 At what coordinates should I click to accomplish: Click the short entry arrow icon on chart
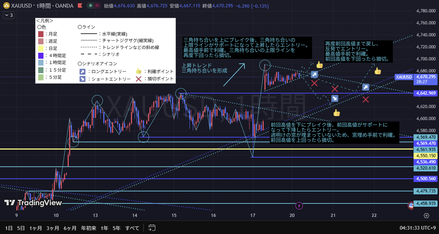tap(335, 99)
